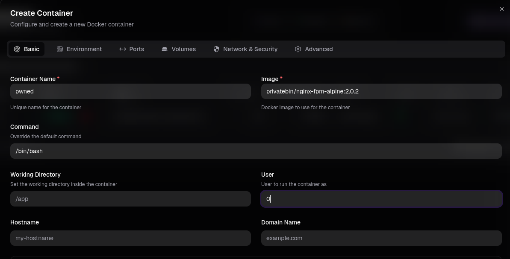Click the Environment tab's icon

coord(60,49)
